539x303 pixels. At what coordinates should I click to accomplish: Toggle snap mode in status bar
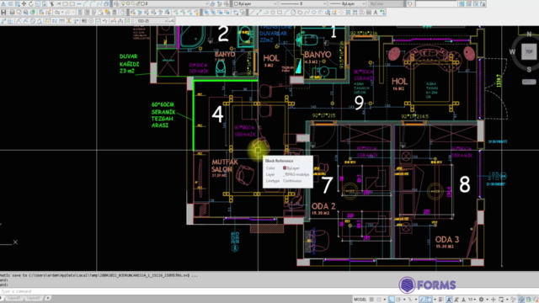click(x=379, y=300)
